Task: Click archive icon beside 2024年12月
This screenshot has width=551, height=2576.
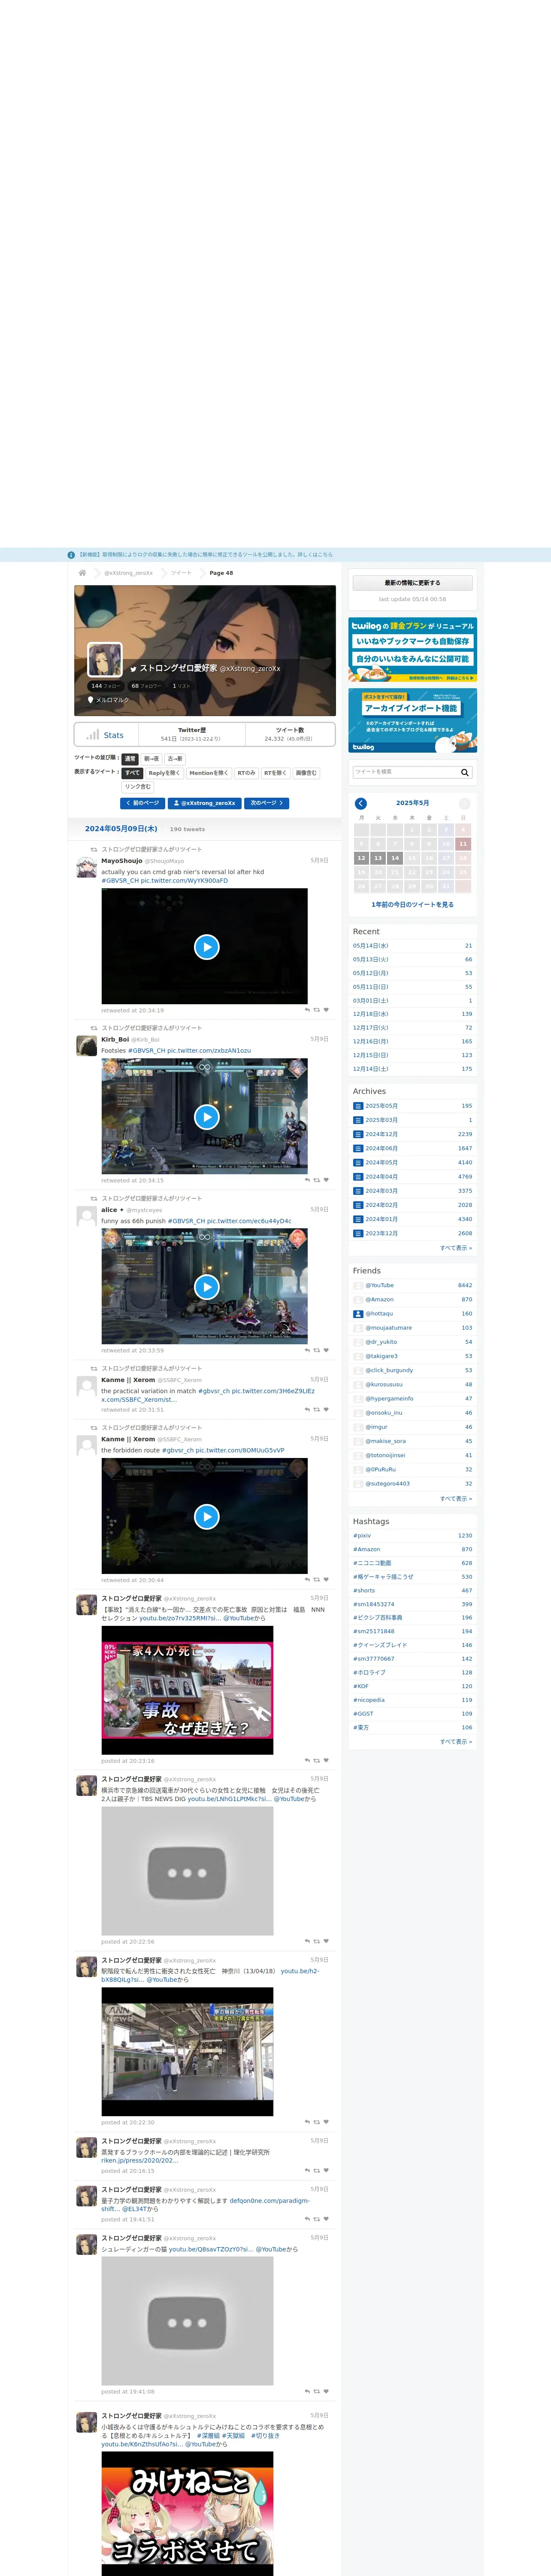Action: tap(358, 1134)
